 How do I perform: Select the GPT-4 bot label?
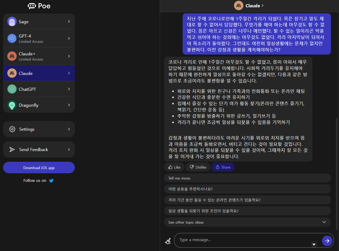tap(25, 36)
